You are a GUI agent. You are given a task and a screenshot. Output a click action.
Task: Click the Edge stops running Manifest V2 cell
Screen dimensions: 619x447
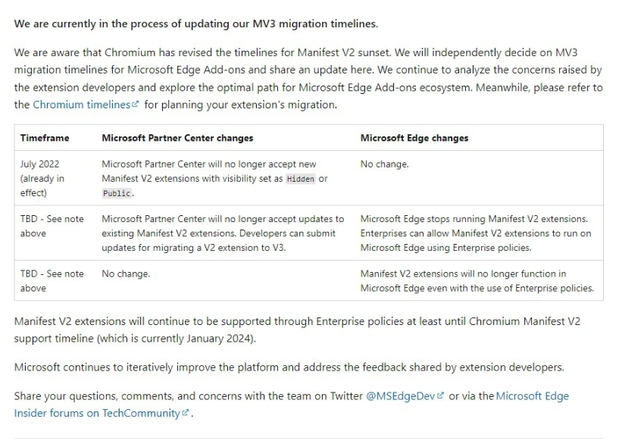(x=479, y=233)
